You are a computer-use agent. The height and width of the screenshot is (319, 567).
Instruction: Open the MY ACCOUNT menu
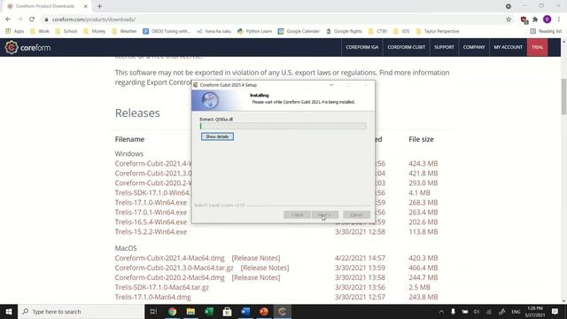point(508,47)
